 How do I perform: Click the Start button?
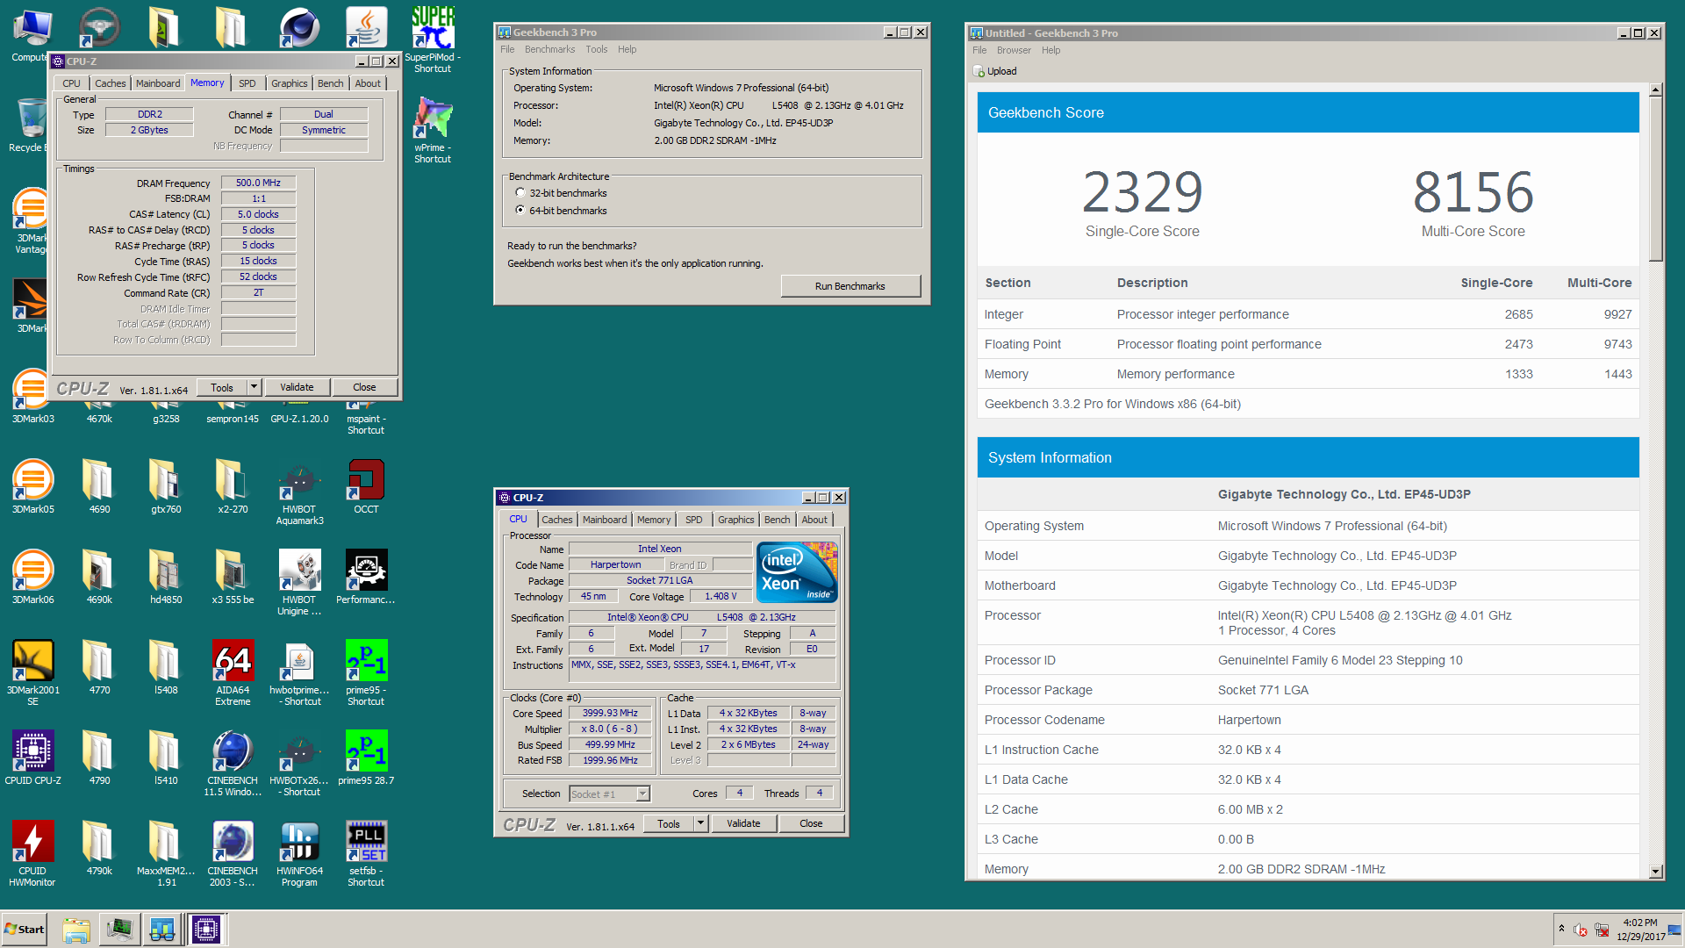(25, 930)
